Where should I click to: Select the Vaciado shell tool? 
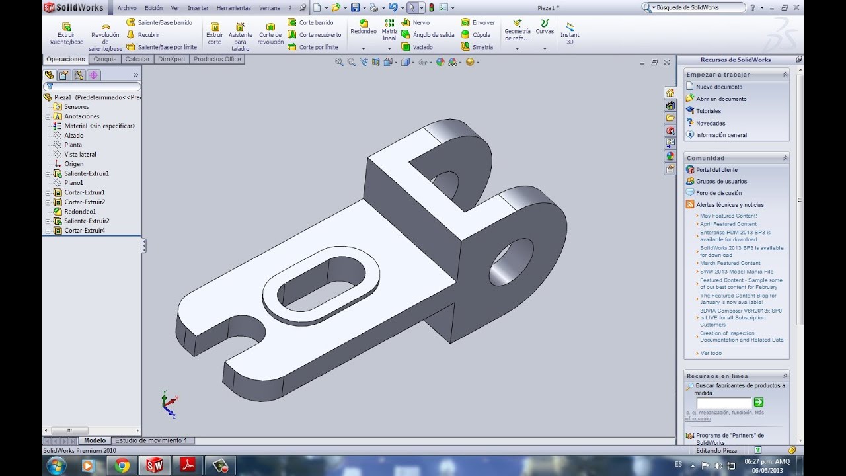point(418,47)
